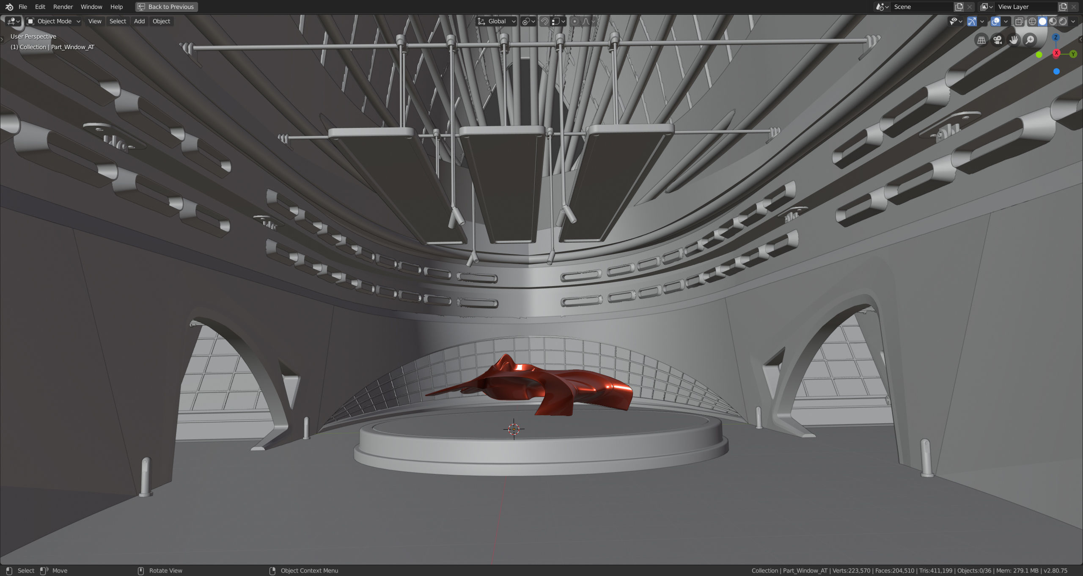Toggle snapping magnet button

click(545, 21)
